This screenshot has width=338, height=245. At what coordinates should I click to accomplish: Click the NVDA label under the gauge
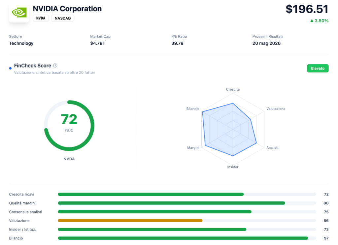pyautogui.click(x=69, y=159)
